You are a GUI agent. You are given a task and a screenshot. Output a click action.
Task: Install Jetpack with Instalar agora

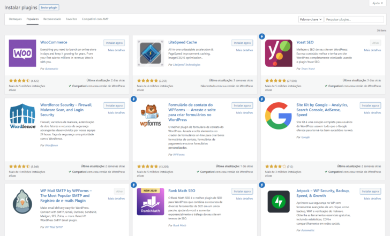tap(370, 191)
